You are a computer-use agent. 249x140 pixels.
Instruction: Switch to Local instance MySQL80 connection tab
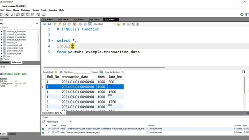[13, 6]
